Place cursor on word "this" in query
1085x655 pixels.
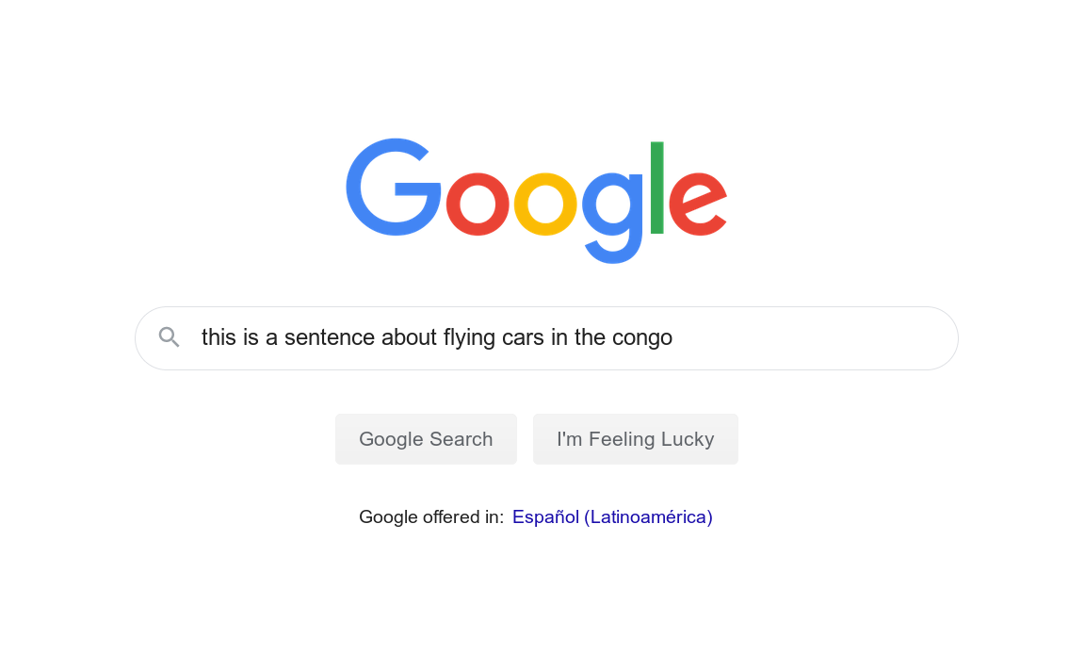[x=219, y=337]
